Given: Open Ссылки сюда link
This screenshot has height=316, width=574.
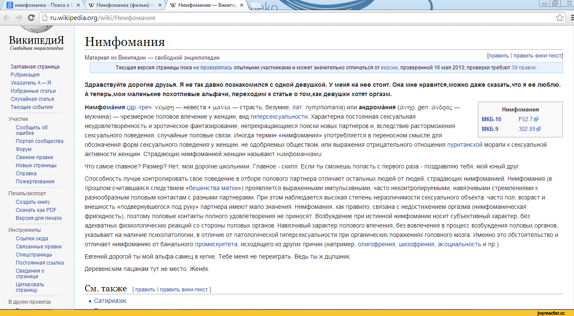Looking at the screenshot, I should (32, 239).
